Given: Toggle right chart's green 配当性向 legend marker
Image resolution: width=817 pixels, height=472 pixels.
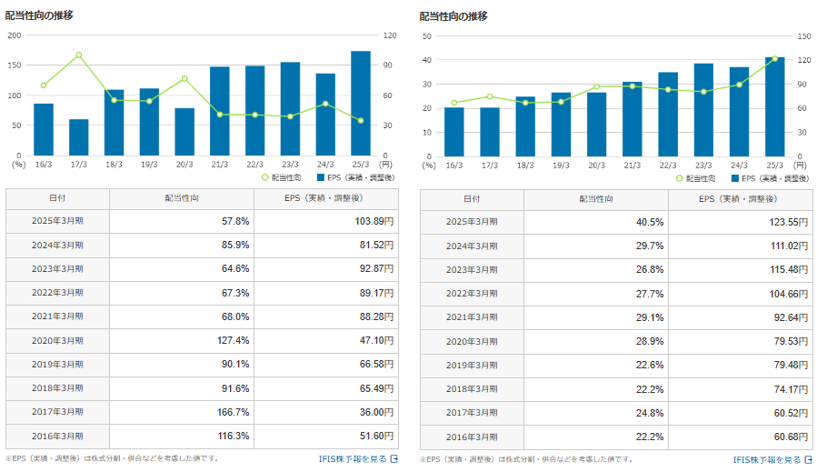Looking at the screenshot, I should point(680,178).
